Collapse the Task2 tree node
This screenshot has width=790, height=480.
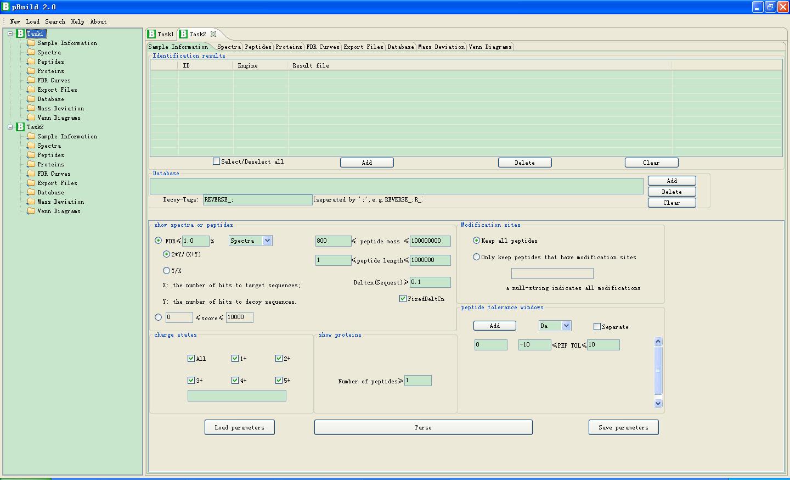click(x=10, y=127)
